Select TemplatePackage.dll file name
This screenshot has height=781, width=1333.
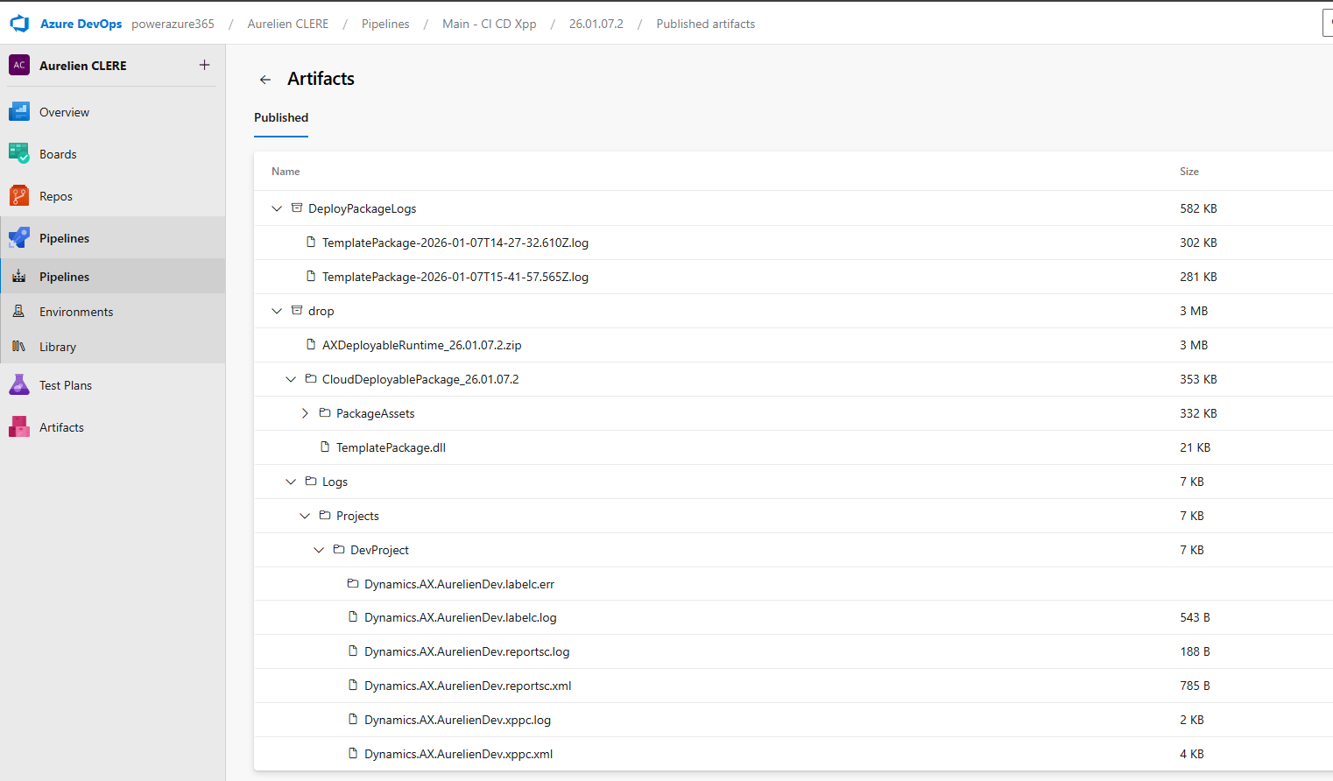point(391,447)
